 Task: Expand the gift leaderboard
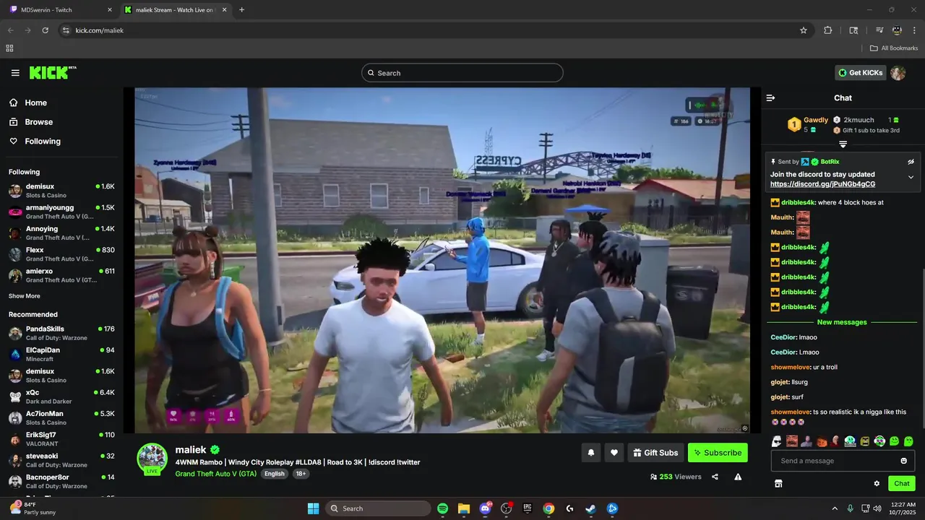(843, 144)
